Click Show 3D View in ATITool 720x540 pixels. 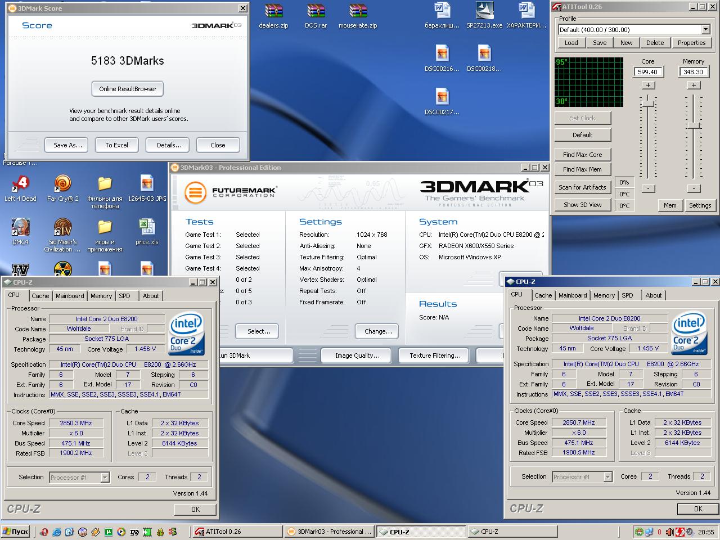tap(582, 205)
